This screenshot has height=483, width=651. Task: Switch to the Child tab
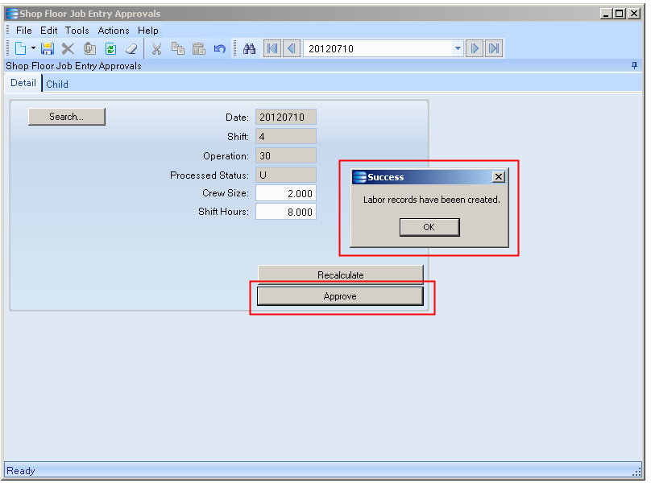tap(57, 85)
